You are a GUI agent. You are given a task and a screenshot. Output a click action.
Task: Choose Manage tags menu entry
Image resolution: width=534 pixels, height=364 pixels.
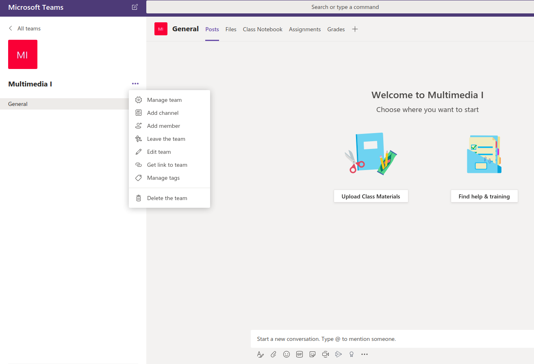coord(169,178)
